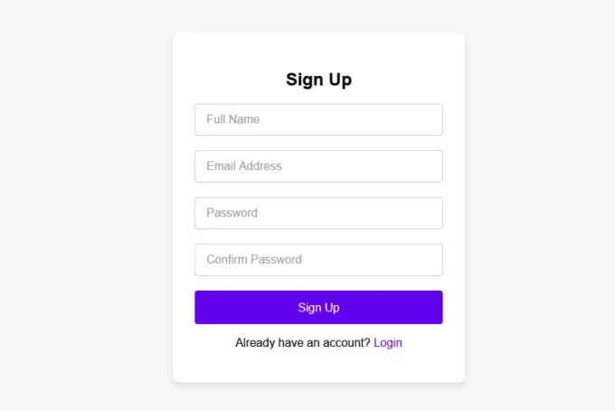
Task: Focus the Email Address text box
Action: [x=318, y=167]
